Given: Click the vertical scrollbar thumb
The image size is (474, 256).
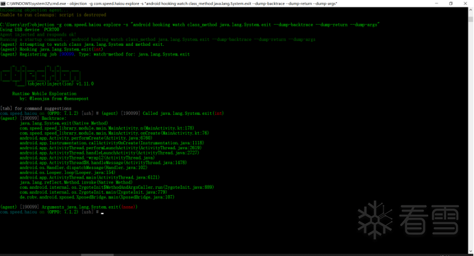Looking at the screenshot, I should coord(471,19).
